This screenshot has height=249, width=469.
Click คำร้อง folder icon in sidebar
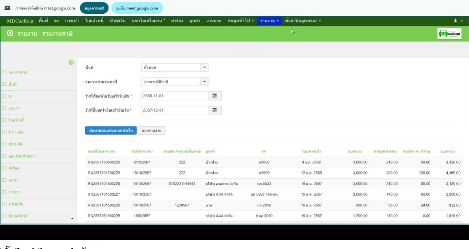[4, 168]
